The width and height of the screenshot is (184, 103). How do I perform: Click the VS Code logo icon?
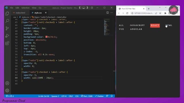[6, 8]
